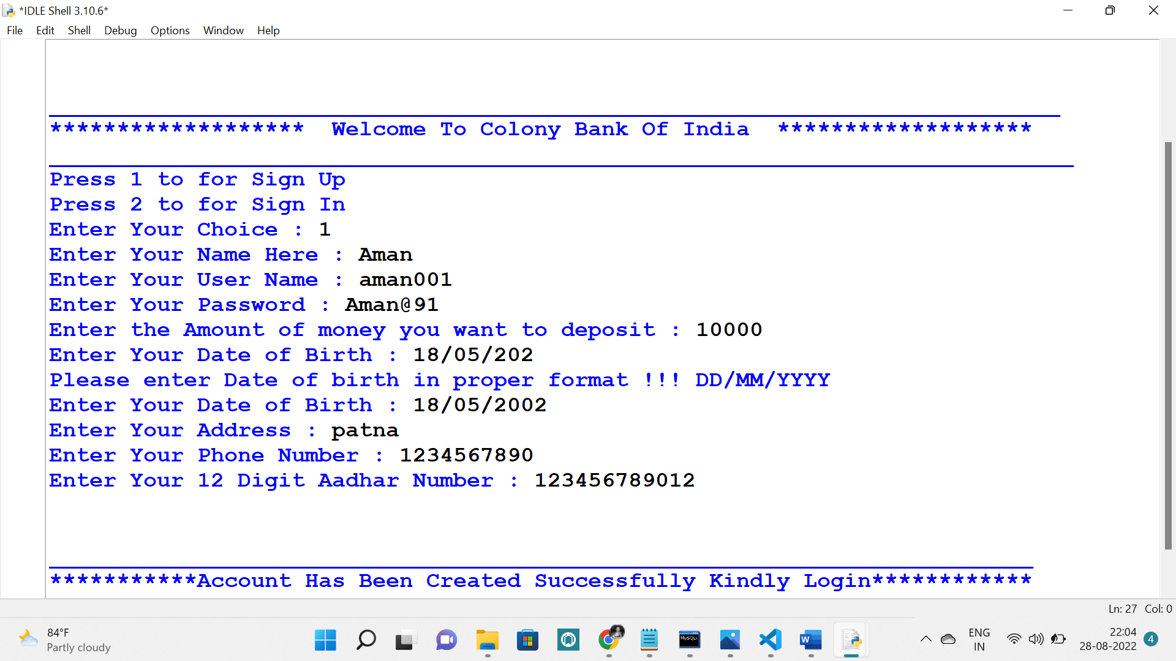The width and height of the screenshot is (1176, 661).
Task: Open File Explorer from the taskbar
Action: pyautogui.click(x=487, y=641)
